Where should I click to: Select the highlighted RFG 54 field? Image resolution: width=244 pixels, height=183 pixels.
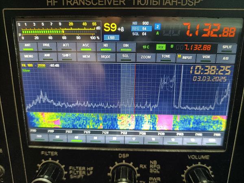pos(142,29)
